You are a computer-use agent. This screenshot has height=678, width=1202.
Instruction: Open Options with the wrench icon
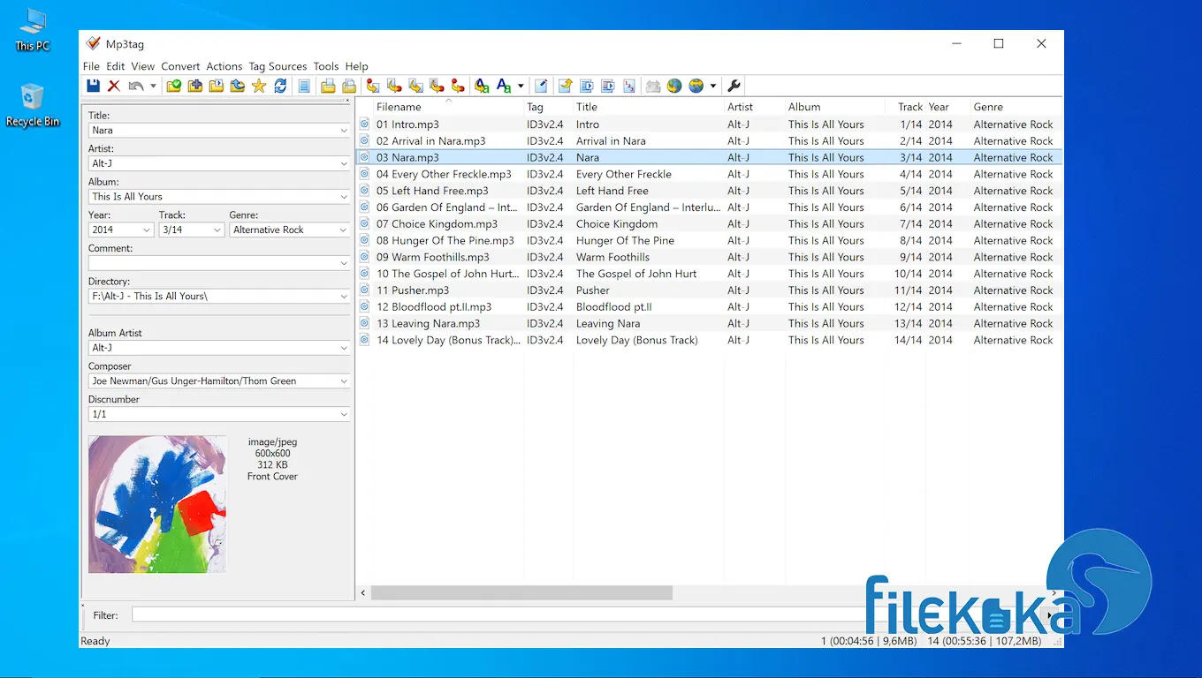coord(734,86)
